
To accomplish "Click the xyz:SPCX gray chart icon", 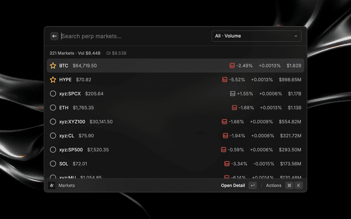I will (233, 94).
